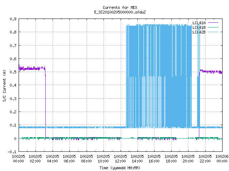This screenshot has width=229, height=171.
Task: Click the 100205 18:00 x-axis tick label
Action: (171, 159)
